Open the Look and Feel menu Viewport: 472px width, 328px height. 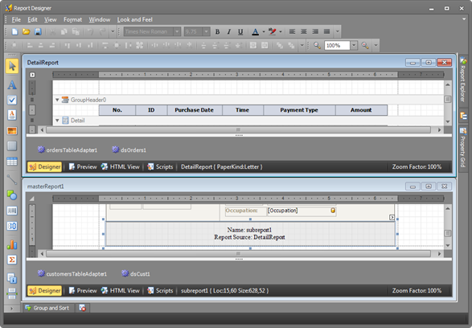(134, 19)
